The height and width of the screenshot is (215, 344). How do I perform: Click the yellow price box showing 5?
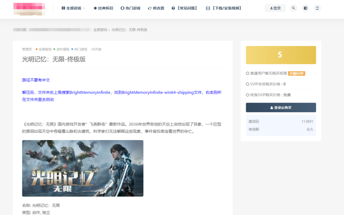pos(281,55)
